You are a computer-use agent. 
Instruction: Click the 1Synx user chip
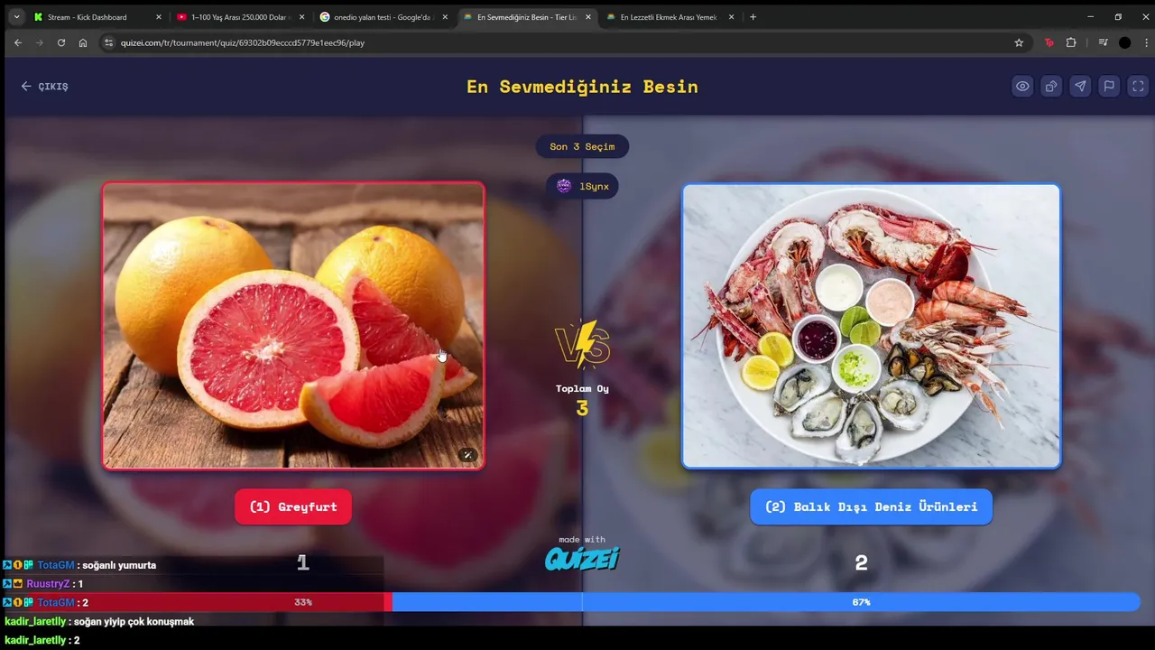[x=582, y=186]
